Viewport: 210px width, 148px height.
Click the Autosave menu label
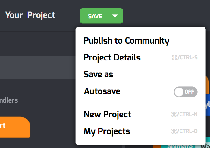[102, 91]
